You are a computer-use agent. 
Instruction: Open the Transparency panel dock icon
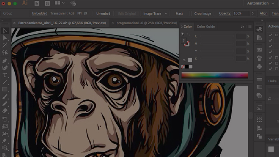tap(259, 95)
